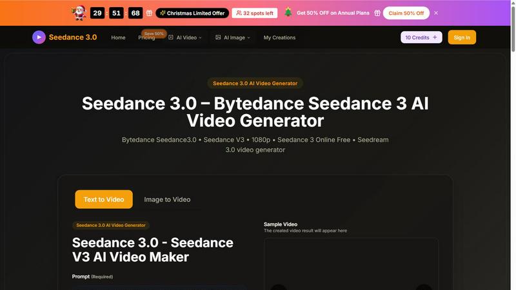Click the Seedance 3.0 brand name
516x290 pixels.
pyautogui.click(x=73, y=37)
